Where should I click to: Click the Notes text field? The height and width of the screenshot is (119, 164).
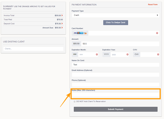[x=116, y=95]
